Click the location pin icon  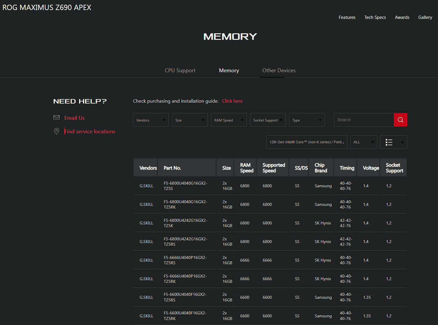coord(56,131)
